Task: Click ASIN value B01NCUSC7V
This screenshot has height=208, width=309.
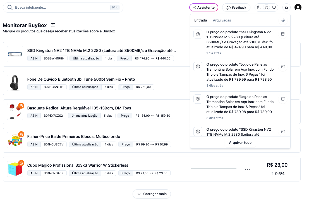Action: 54,144
